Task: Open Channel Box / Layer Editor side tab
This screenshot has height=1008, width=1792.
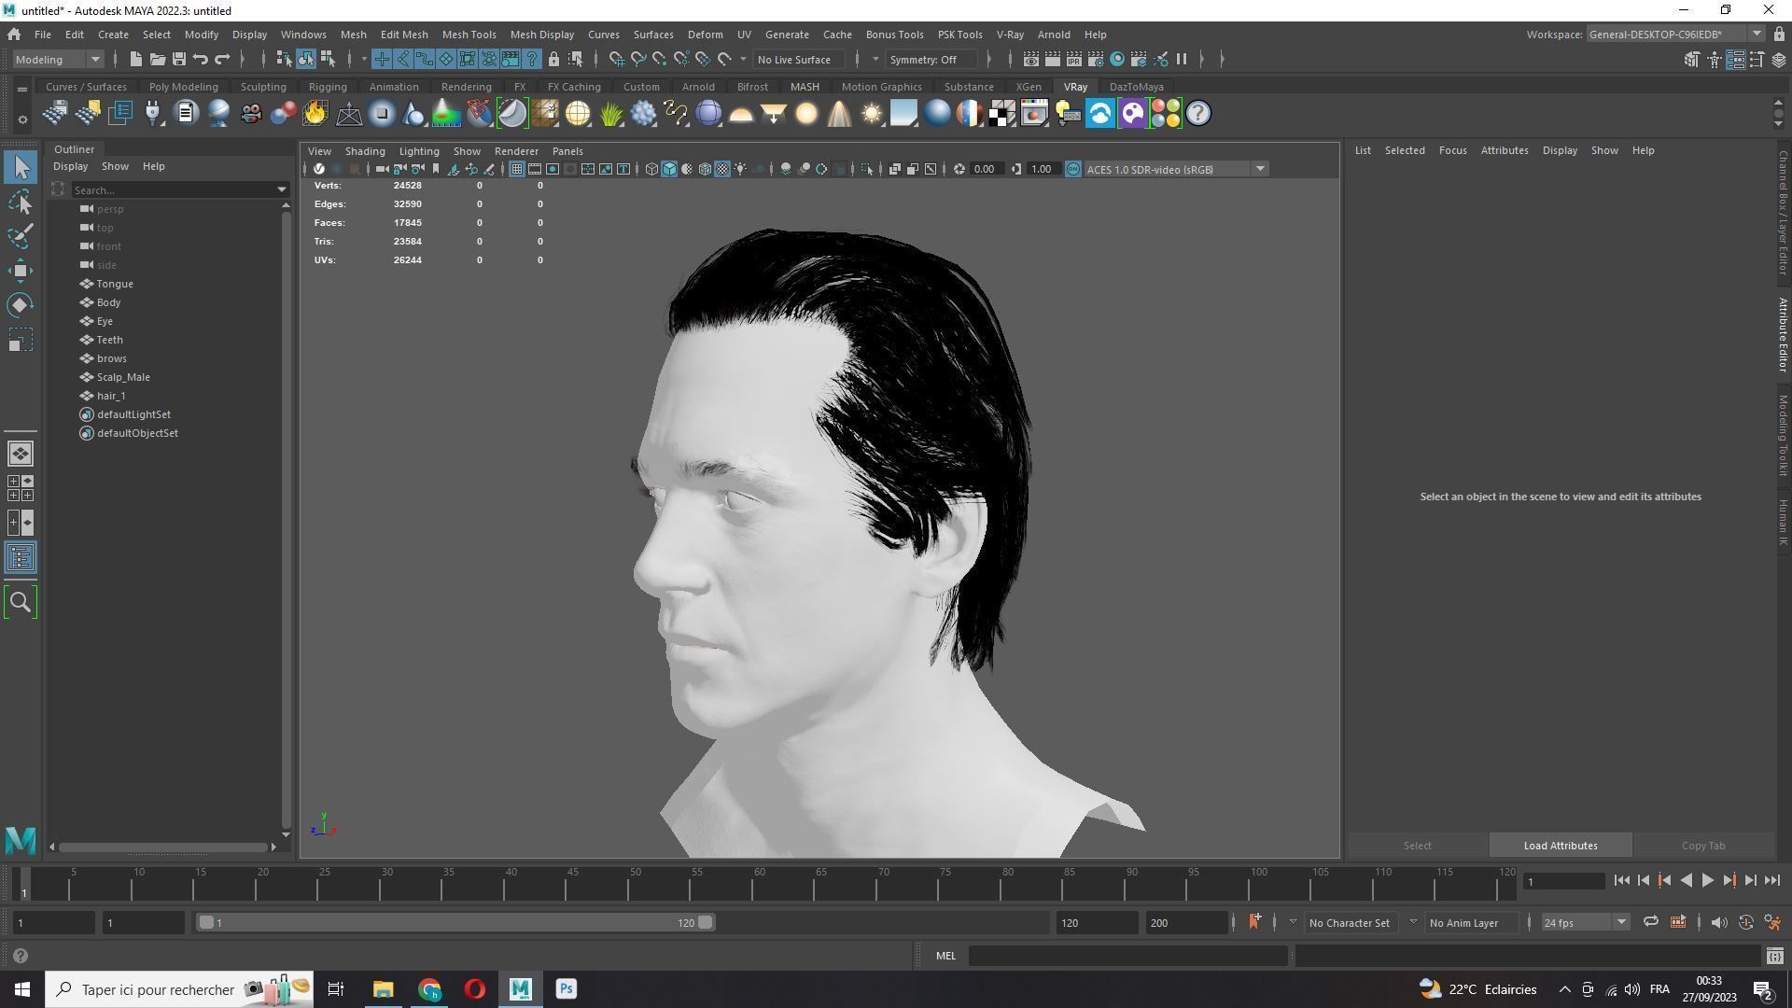Action: [x=1783, y=213]
